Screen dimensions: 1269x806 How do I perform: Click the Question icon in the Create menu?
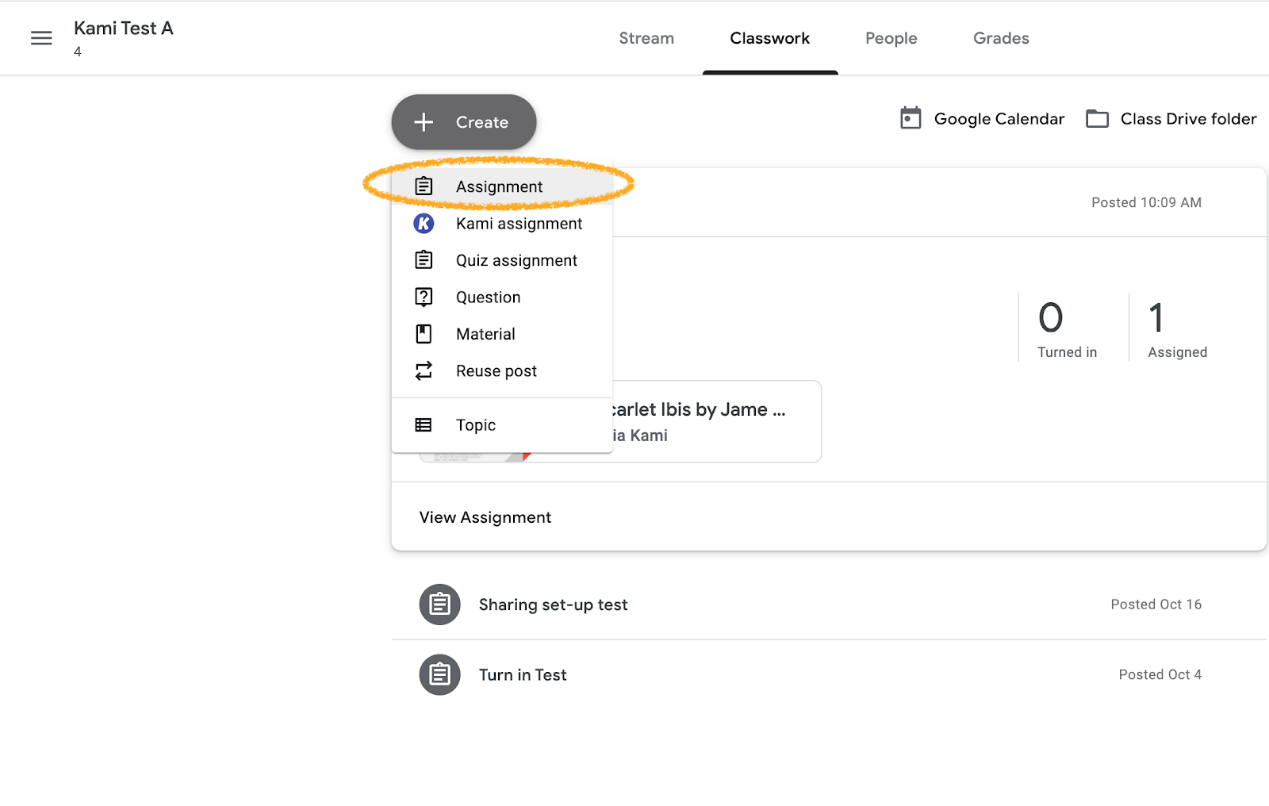point(424,297)
